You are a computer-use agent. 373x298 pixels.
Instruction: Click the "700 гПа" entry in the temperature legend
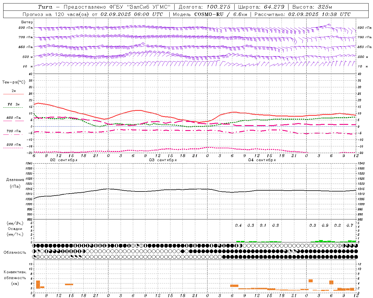point(14,131)
